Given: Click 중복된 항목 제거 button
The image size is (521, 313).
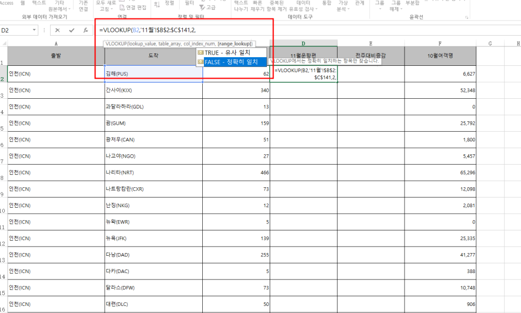Looking at the screenshot, I should (277, 5).
